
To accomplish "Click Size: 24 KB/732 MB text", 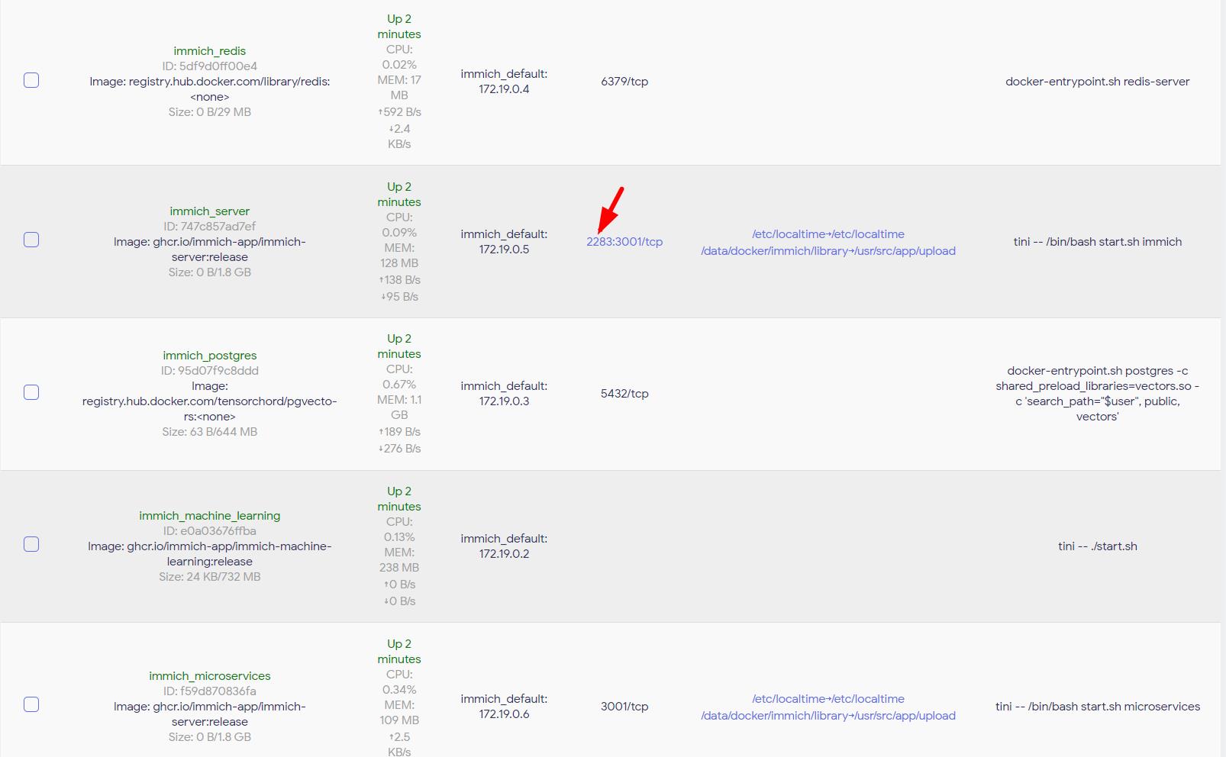I will coord(210,577).
